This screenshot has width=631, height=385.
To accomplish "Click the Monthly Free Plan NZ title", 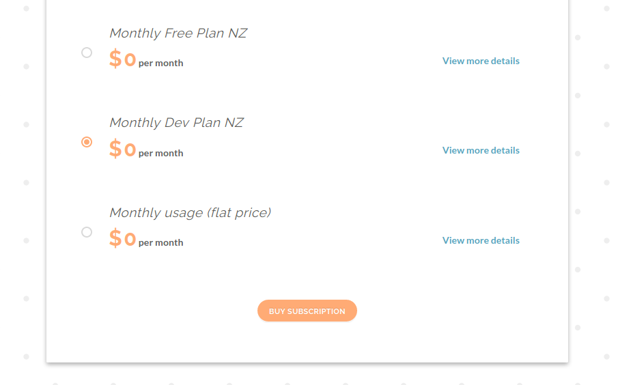I will point(178,33).
